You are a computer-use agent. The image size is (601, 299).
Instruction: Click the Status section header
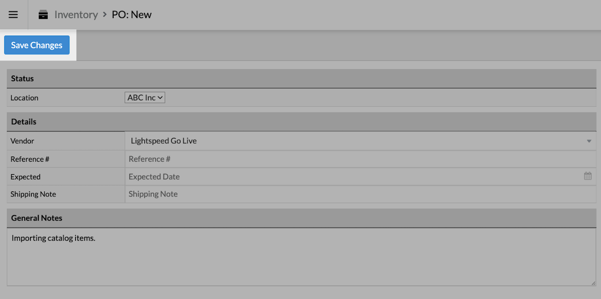(22, 79)
